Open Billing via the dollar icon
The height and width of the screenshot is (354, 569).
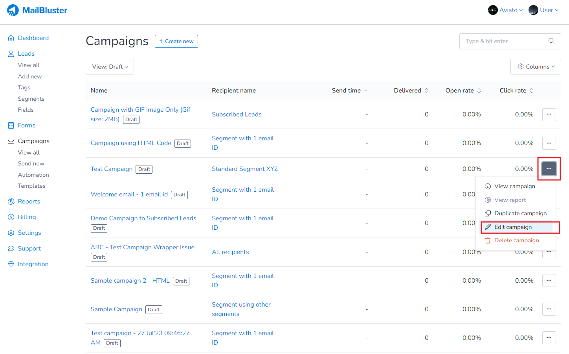[x=11, y=217]
